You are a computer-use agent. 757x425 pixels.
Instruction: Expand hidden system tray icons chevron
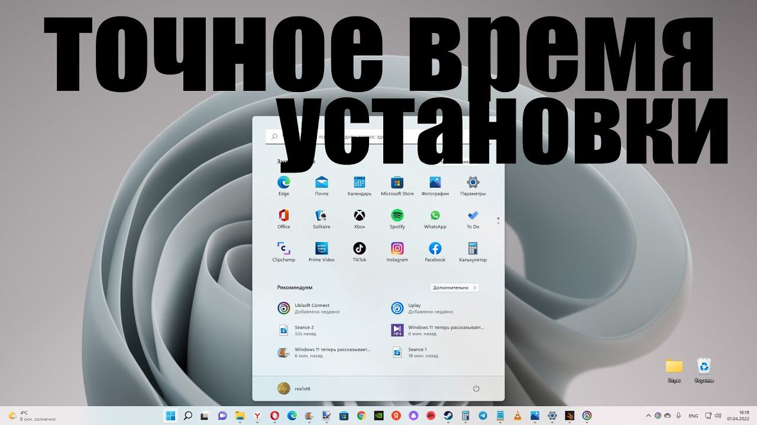[x=649, y=416]
